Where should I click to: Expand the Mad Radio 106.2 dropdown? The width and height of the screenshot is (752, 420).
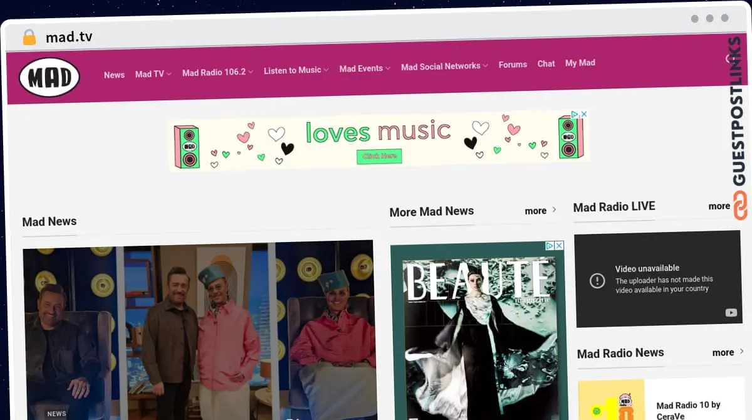coord(217,72)
